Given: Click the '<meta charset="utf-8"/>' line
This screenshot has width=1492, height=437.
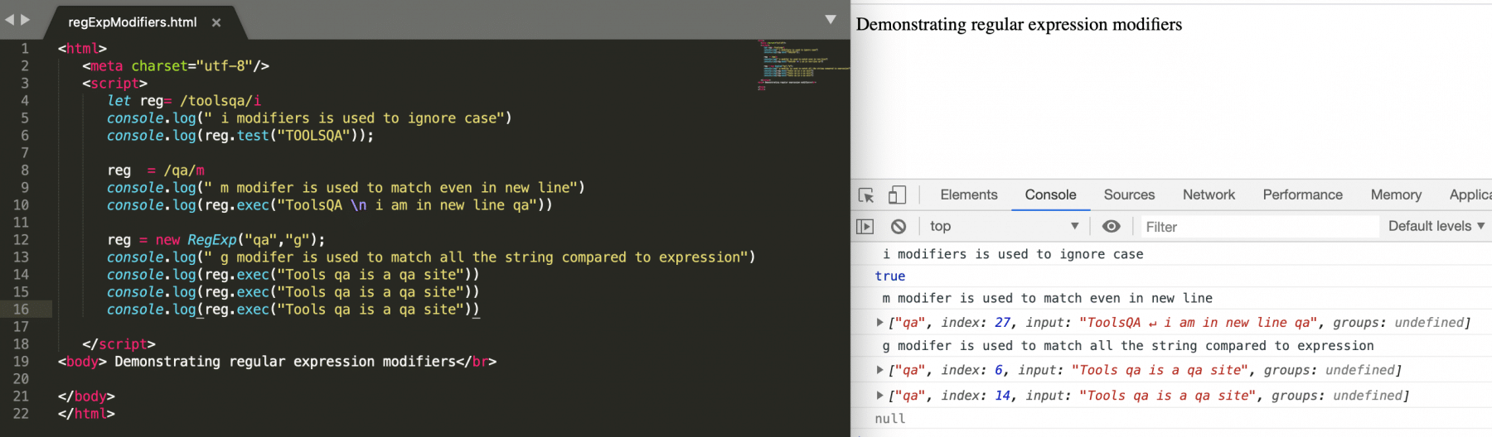Looking at the screenshot, I should click(x=176, y=66).
